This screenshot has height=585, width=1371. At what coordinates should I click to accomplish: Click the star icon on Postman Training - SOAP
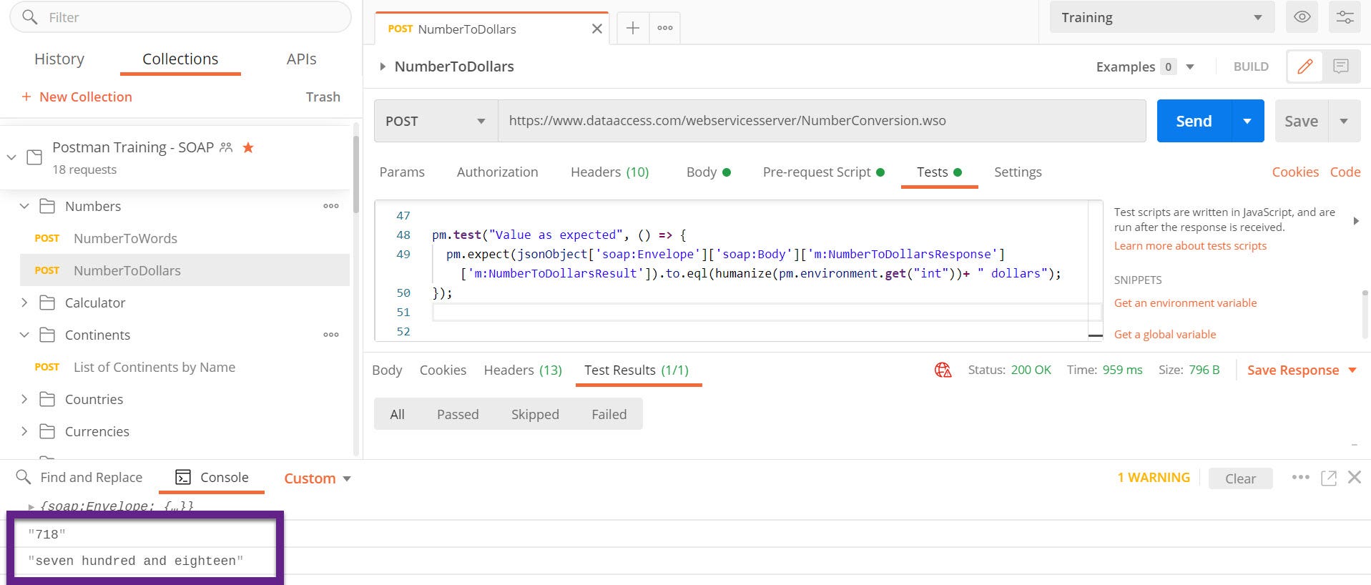coord(248,147)
